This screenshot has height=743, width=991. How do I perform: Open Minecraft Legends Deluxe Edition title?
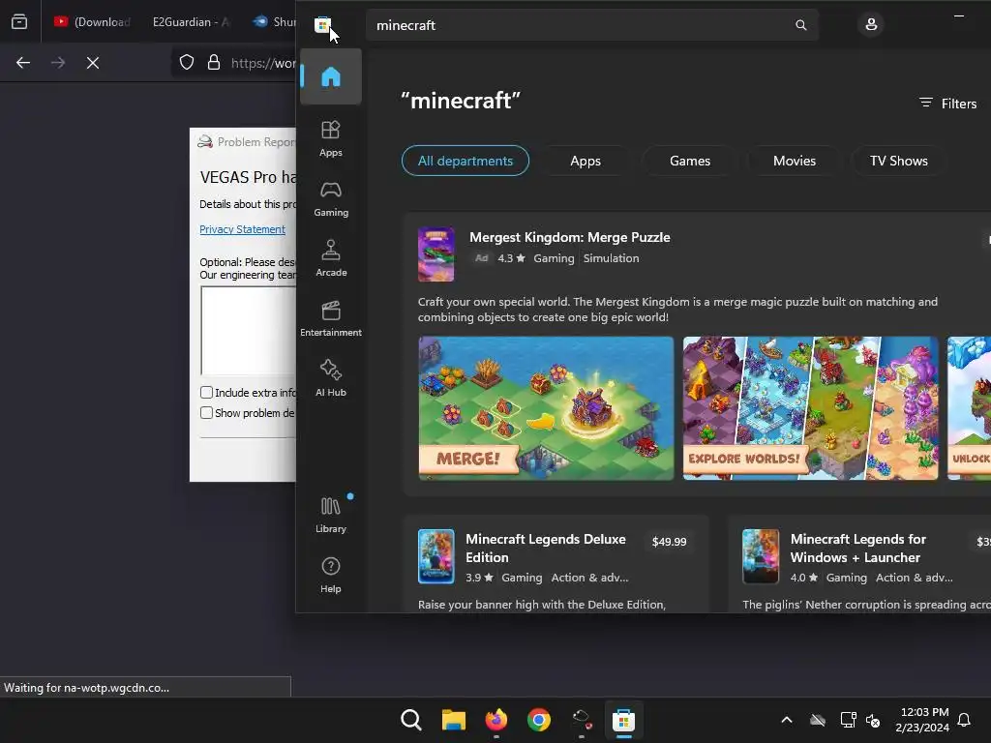click(x=546, y=549)
